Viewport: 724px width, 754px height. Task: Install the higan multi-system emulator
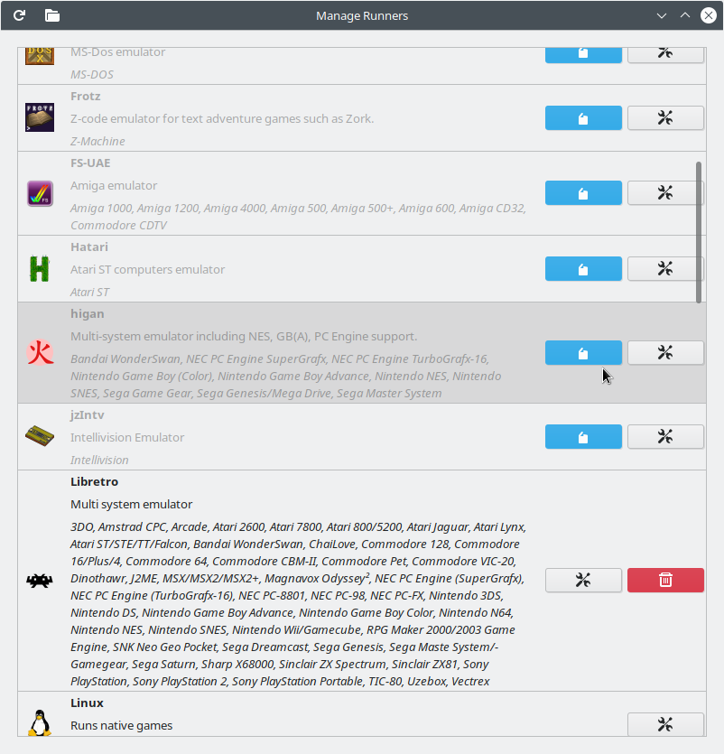[583, 352]
